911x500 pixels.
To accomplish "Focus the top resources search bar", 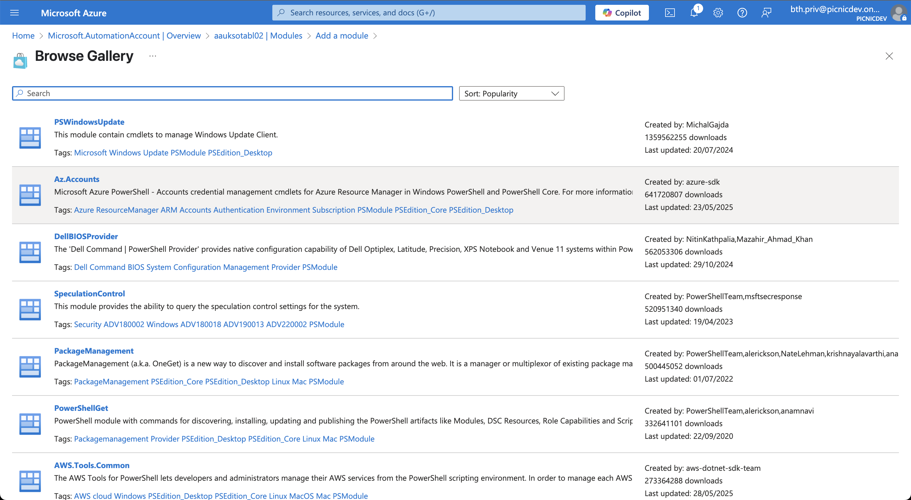I will tap(429, 13).
